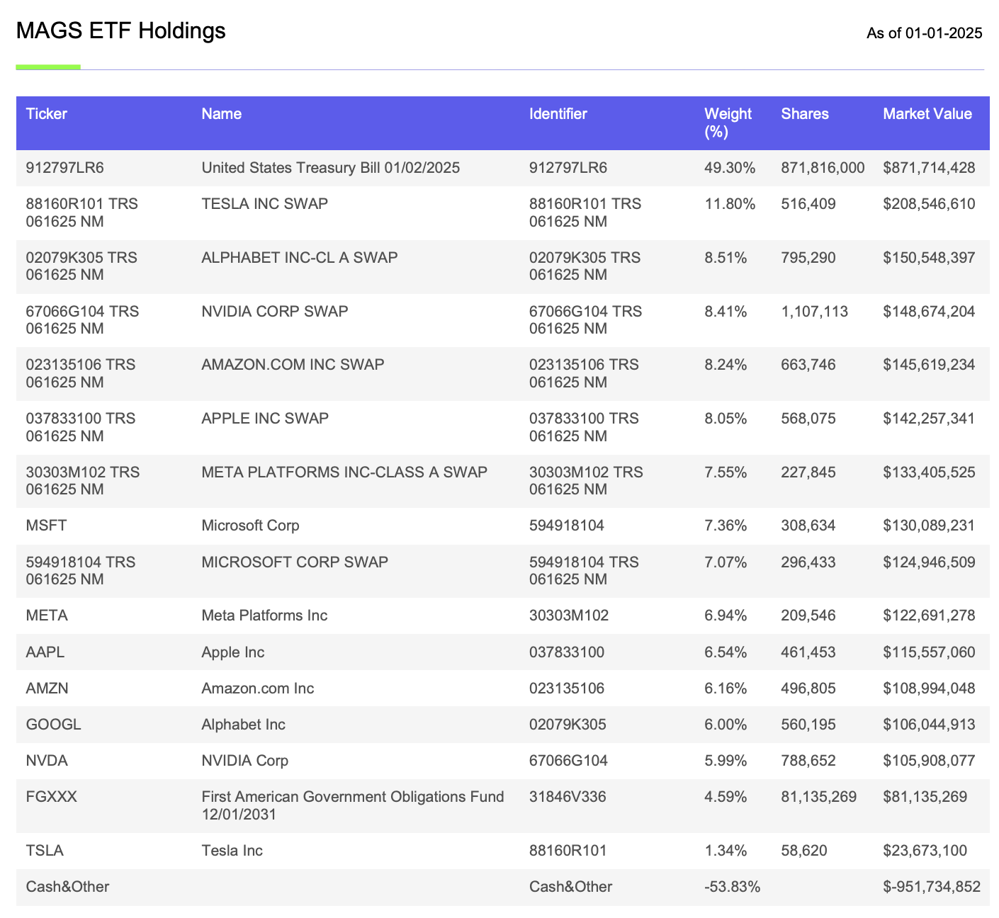Select MICROSOFT CORP SWAP name
This screenshot has width=999, height=918.
click(x=295, y=562)
